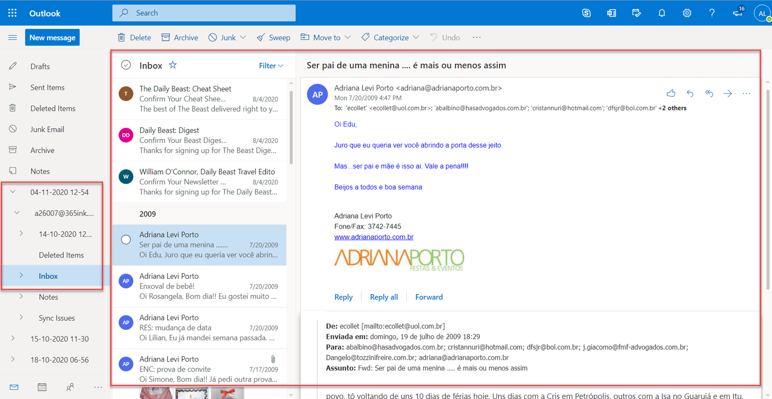The width and height of the screenshot is (772, 399).
Task: Open Daily Beast: Digest email
Action: coord(199,140)
